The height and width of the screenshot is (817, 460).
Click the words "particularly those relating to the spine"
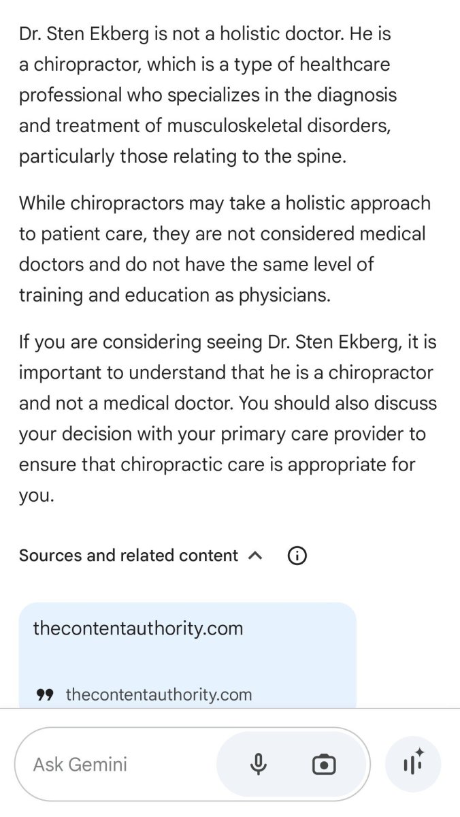point(183,157)
